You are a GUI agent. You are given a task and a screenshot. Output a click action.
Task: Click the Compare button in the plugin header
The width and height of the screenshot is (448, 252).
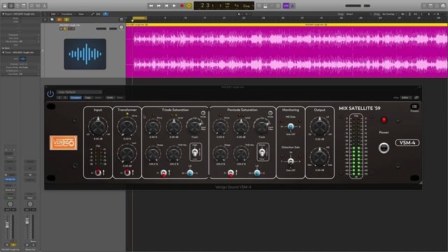coord(76,98)
